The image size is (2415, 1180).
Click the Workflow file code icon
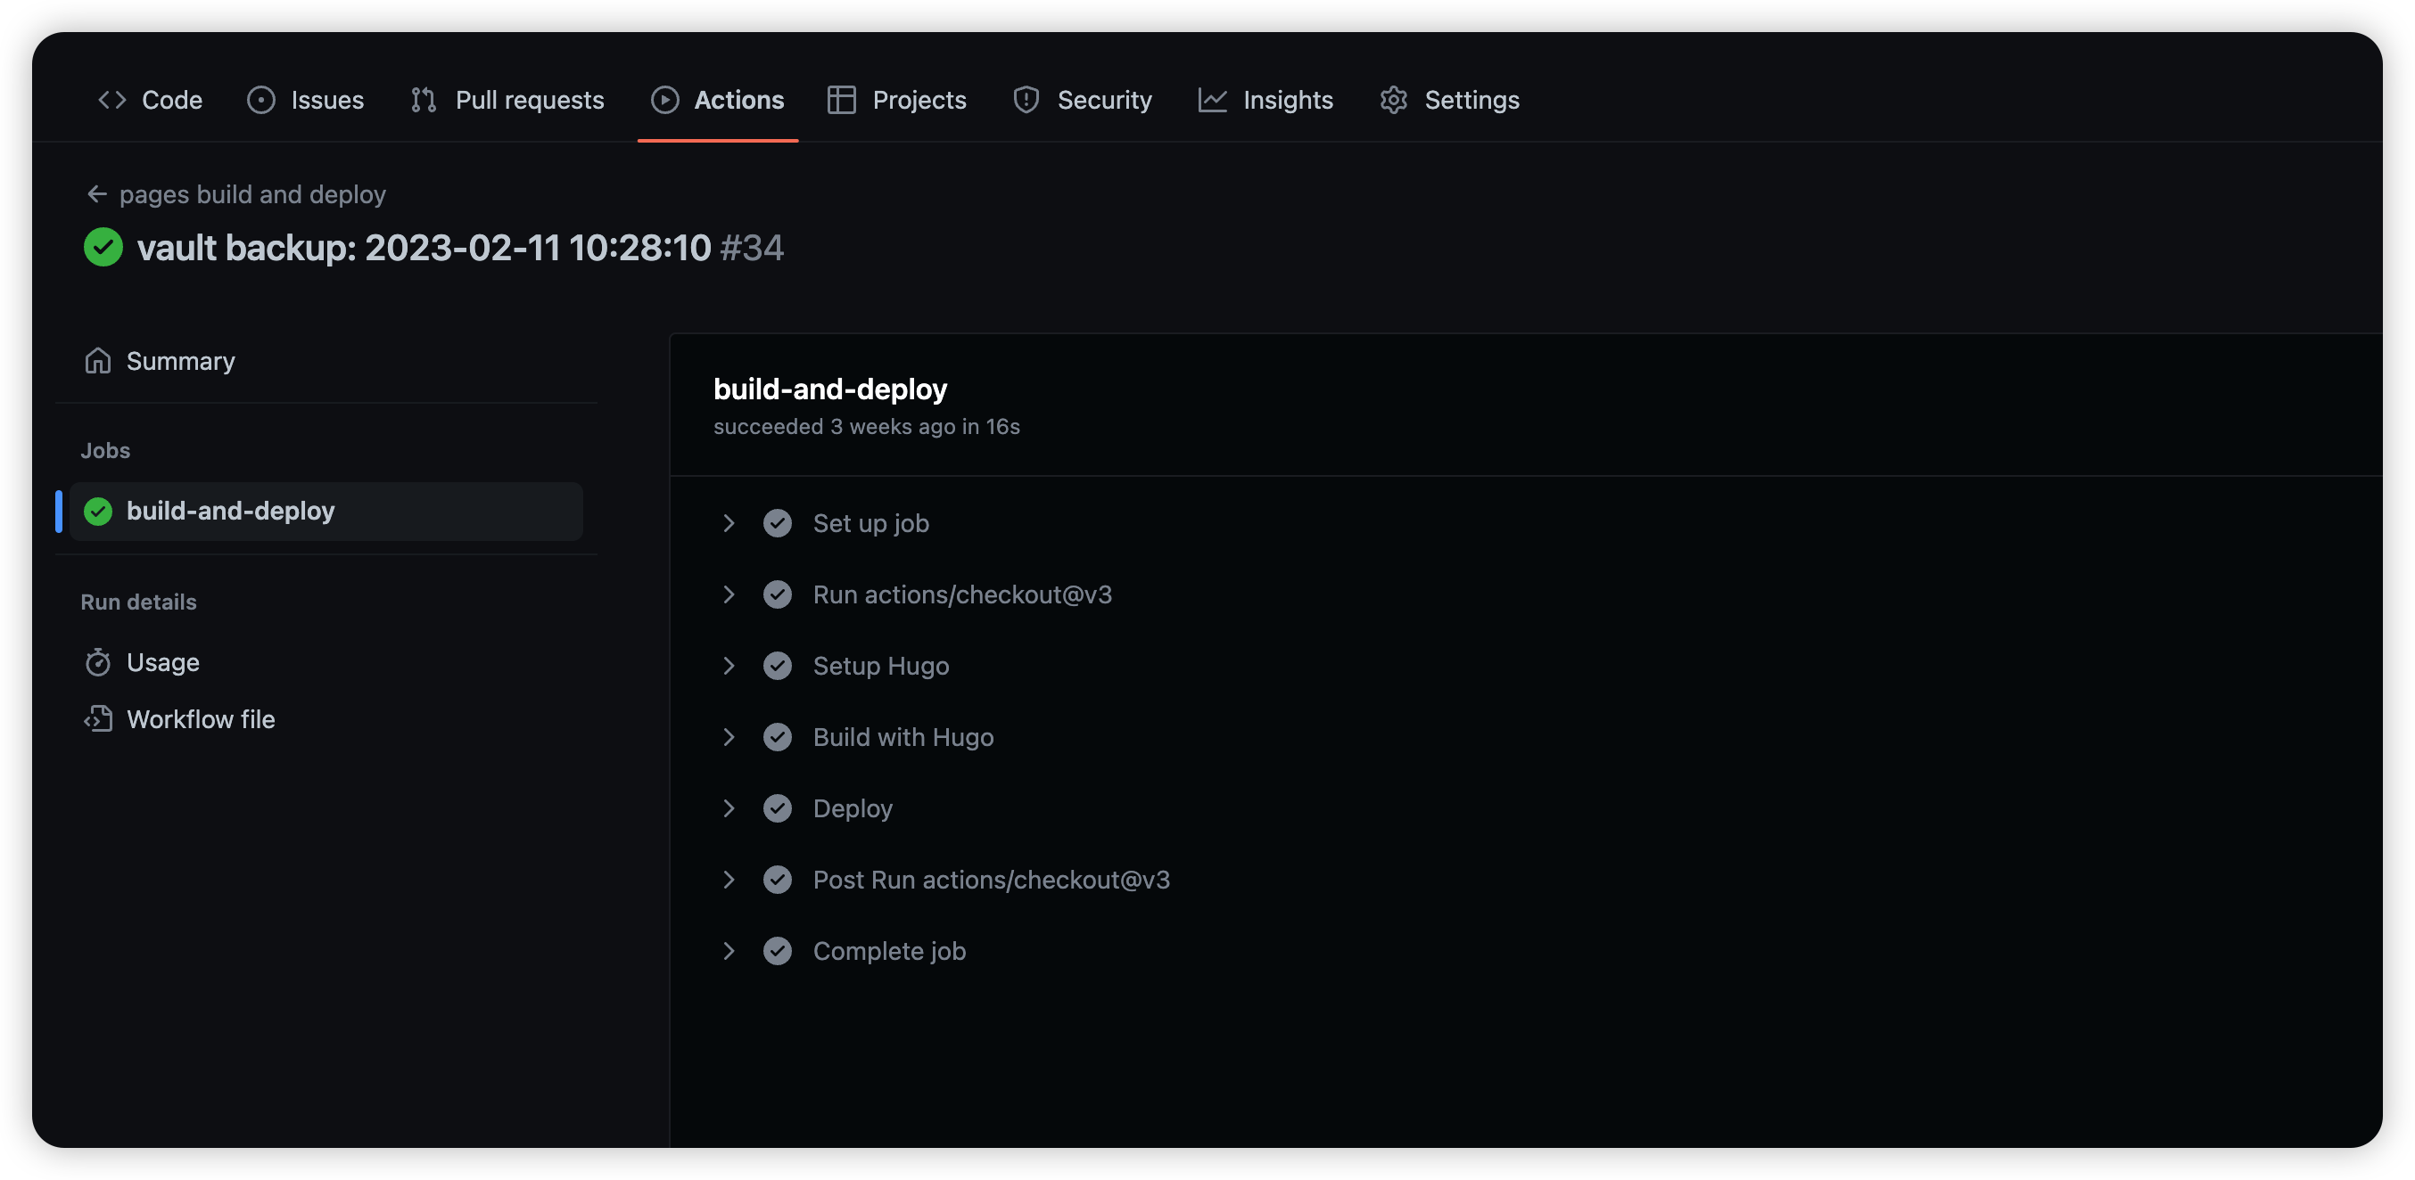[97, 719]
